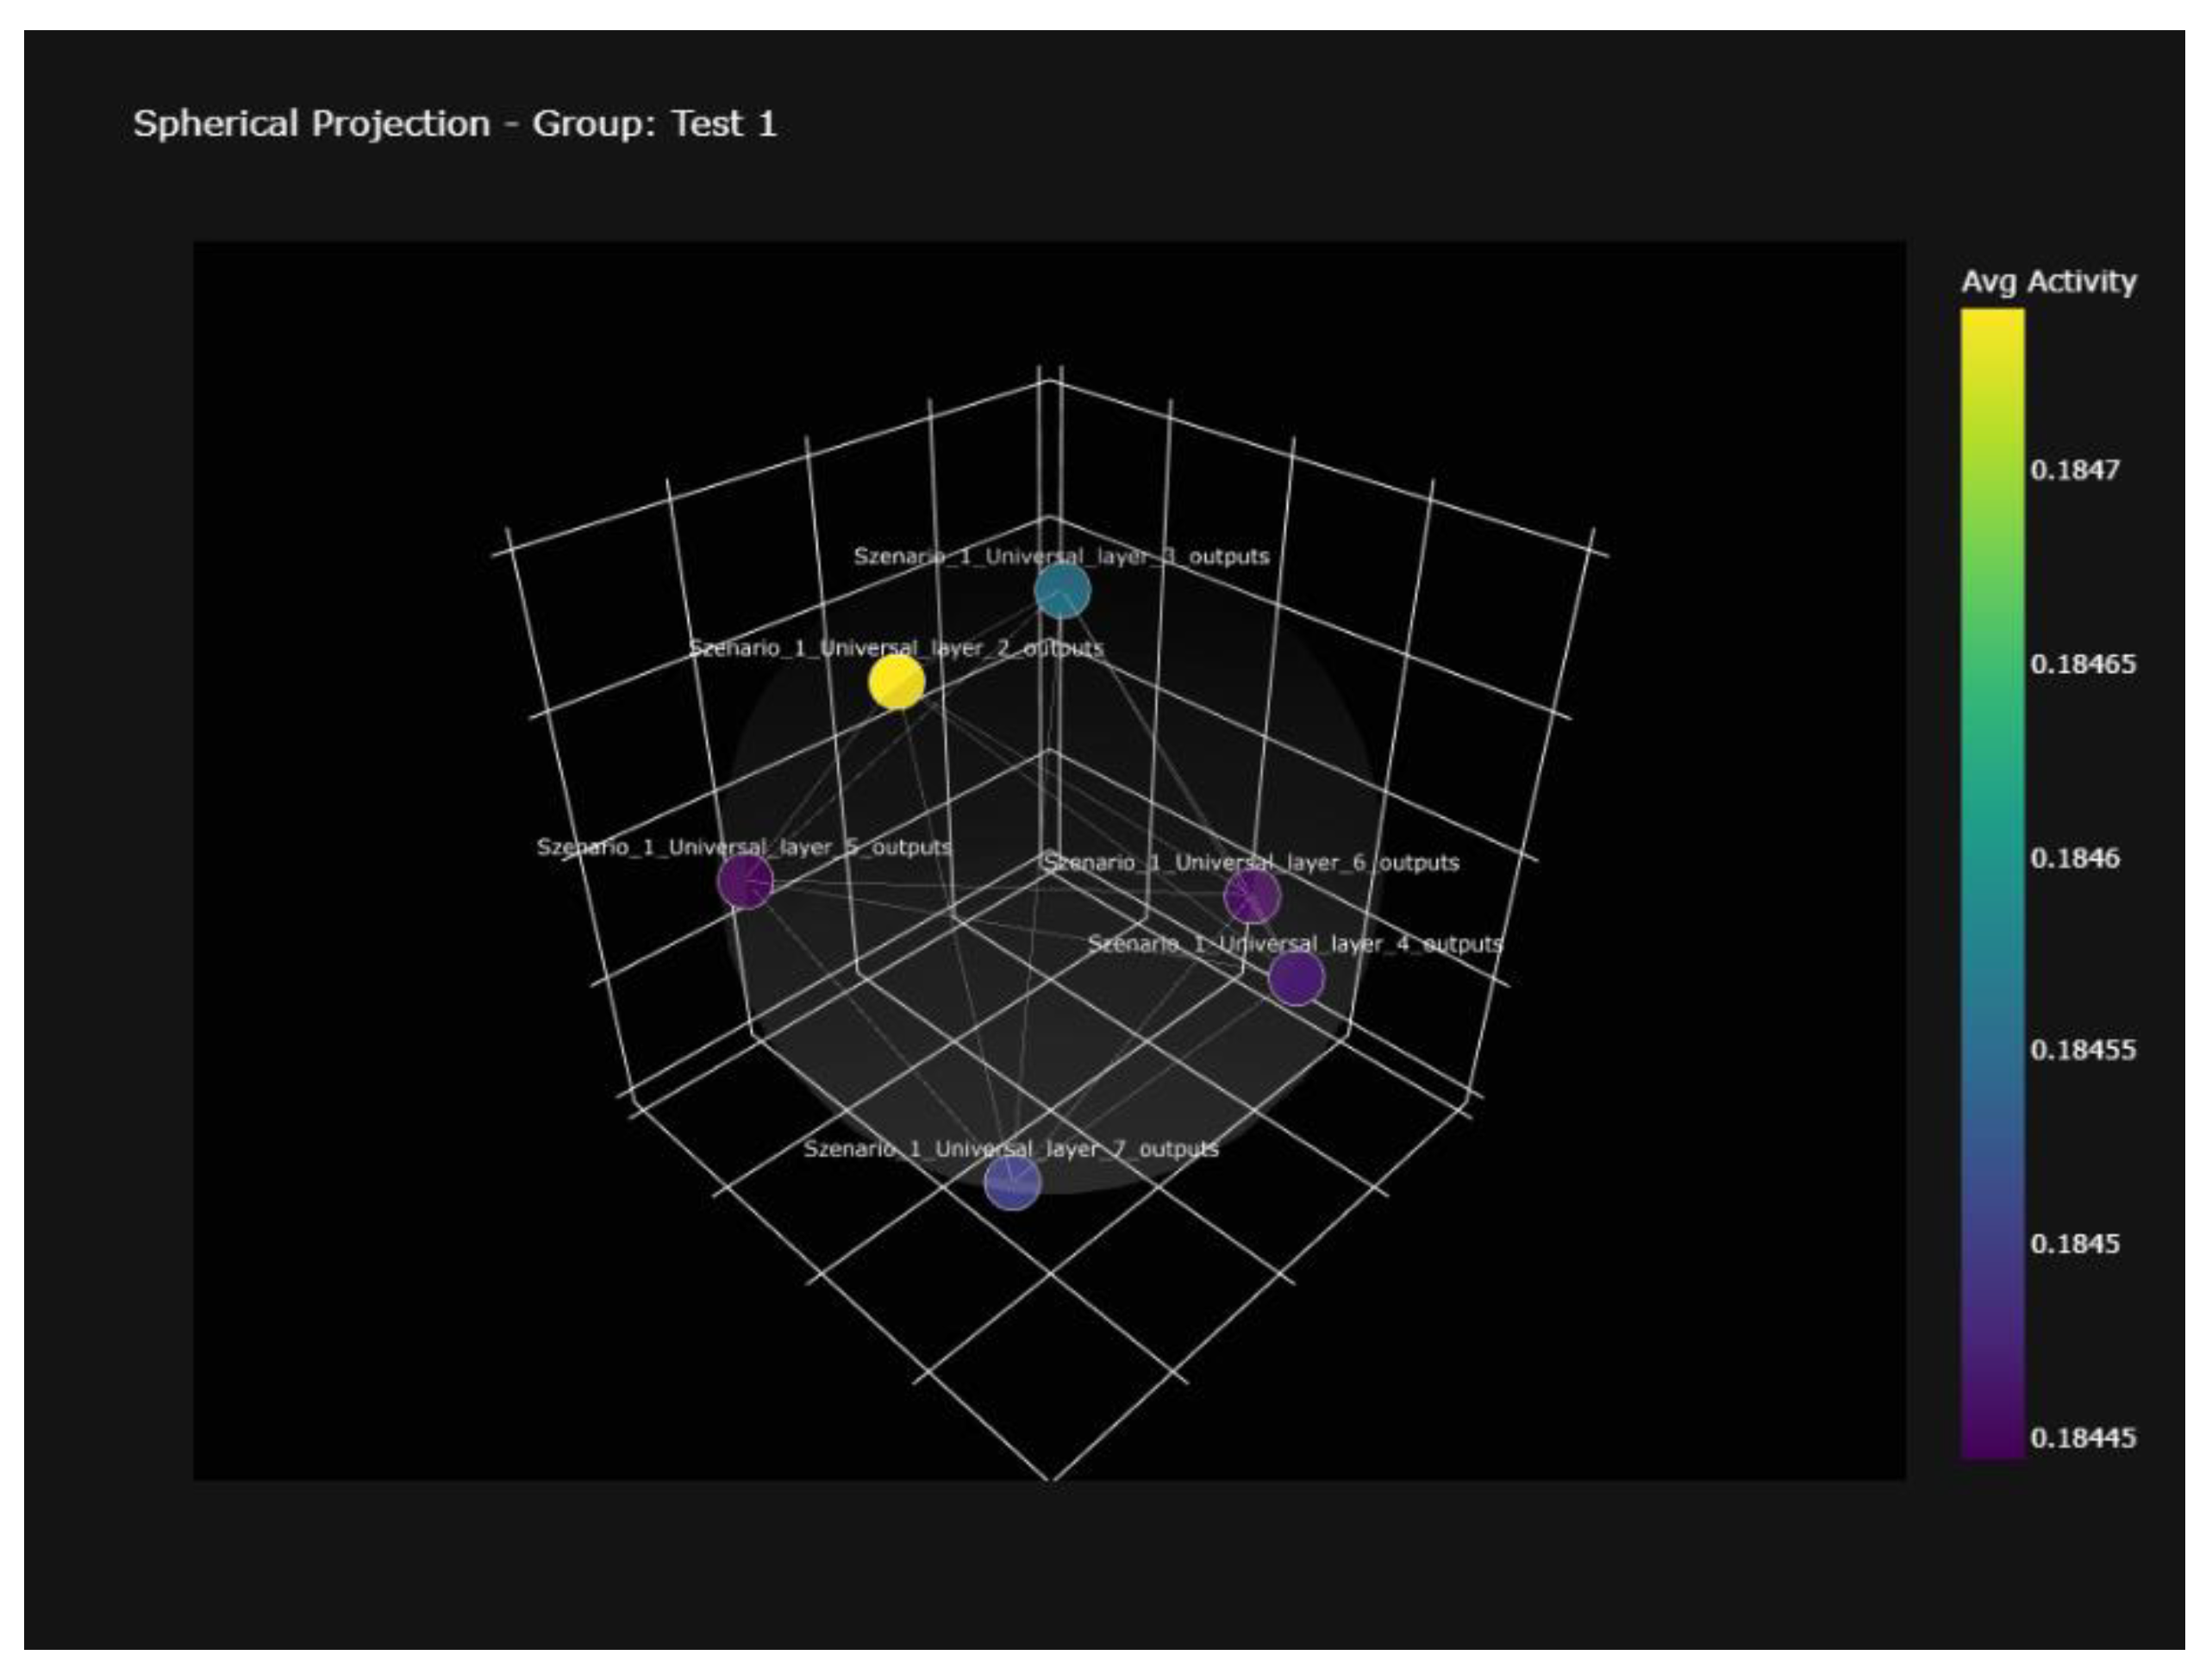
Task: Click the Szenario_1_Universal_layer_2_outputs text label
Action: point(896,648)
